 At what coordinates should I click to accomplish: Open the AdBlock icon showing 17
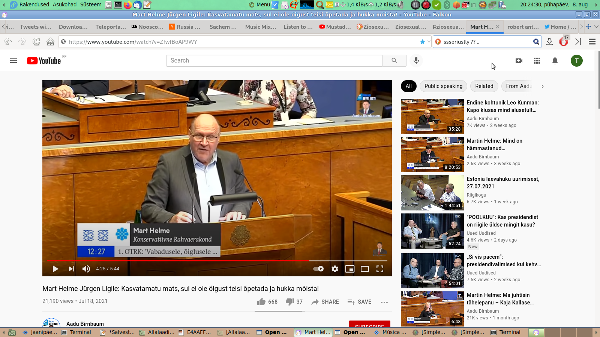(564, 41)
